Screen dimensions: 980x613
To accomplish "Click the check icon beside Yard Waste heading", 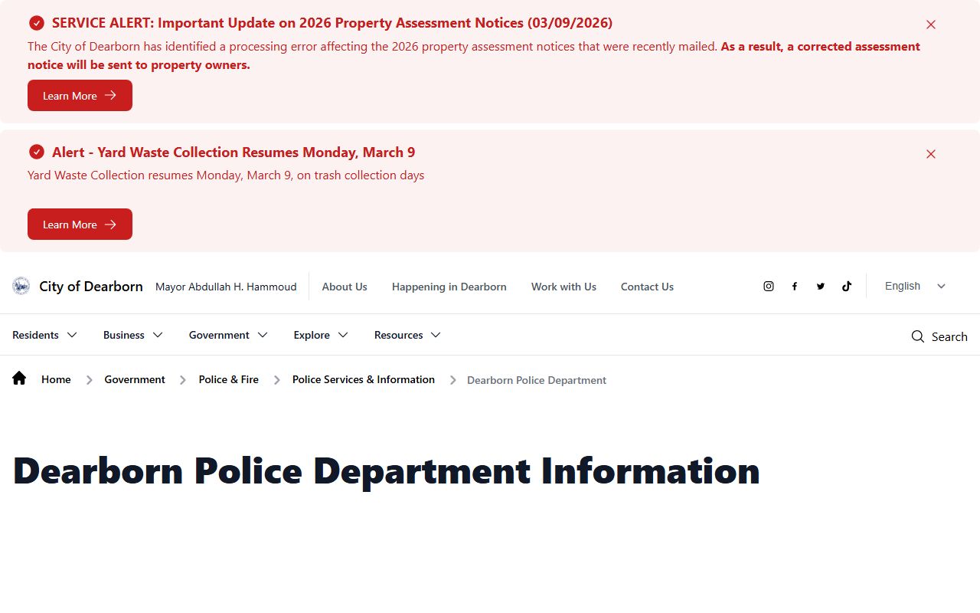I will [x=37, y=152].
